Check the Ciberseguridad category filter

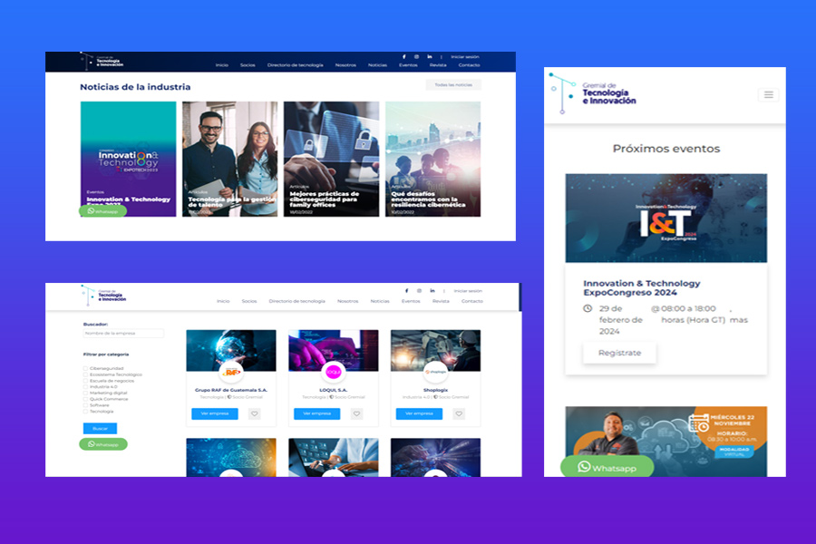pyautogui.click(x=86, y=369)
